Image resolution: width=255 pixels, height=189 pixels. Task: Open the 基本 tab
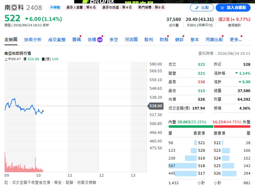[194, 40]
